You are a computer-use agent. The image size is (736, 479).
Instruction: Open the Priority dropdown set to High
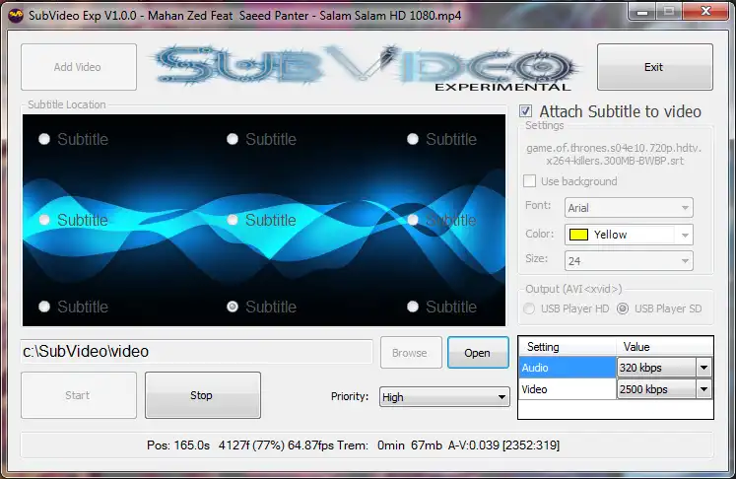click(x=444, y=397)
